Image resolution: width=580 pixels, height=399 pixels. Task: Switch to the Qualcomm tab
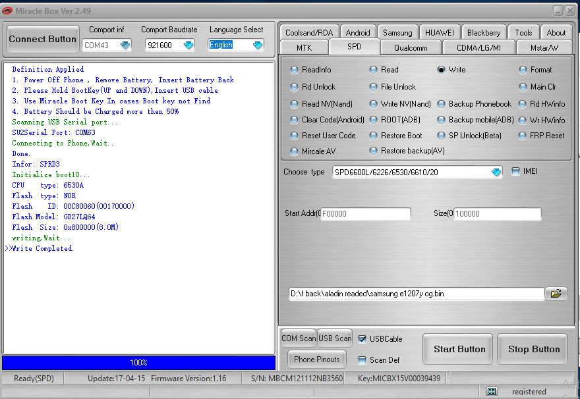tap(411, 47)
